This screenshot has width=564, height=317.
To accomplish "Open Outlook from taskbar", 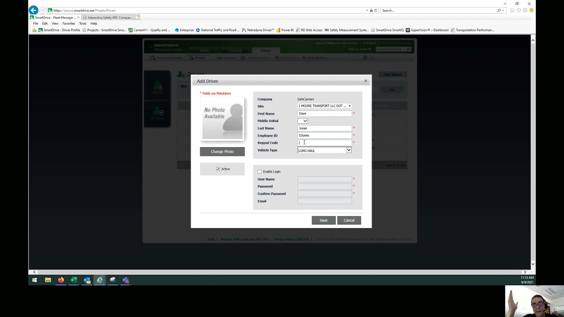I will pyautogui.click(x=87, y=280).
